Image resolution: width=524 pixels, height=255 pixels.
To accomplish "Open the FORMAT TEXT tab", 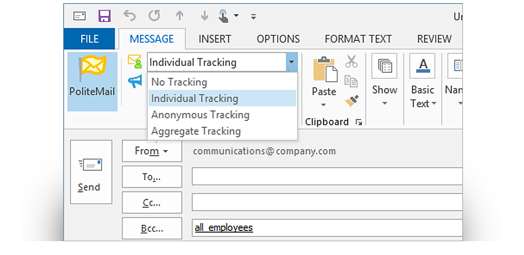I will click(358, 39).
